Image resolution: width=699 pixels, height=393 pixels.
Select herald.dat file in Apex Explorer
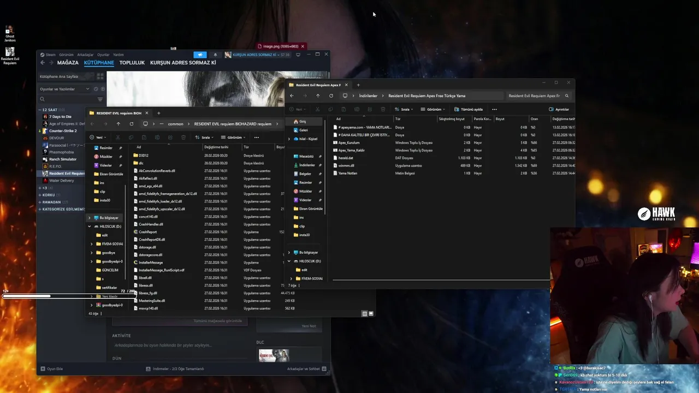tap(346, 158)
